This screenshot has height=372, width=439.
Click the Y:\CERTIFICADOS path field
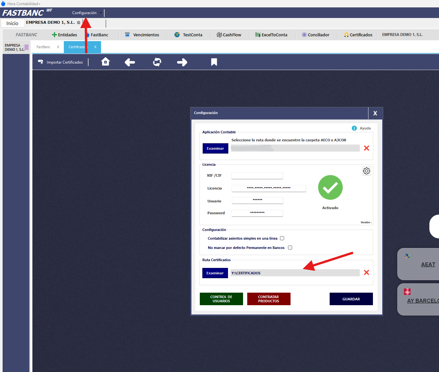[x=295, y=273]
